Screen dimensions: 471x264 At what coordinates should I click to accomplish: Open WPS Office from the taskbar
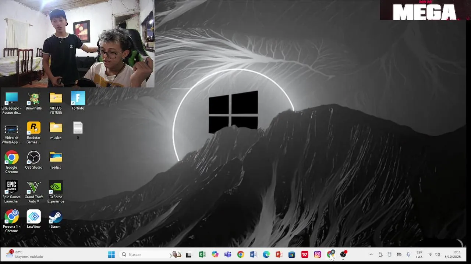pyautogui.click(x=305, y=254)
